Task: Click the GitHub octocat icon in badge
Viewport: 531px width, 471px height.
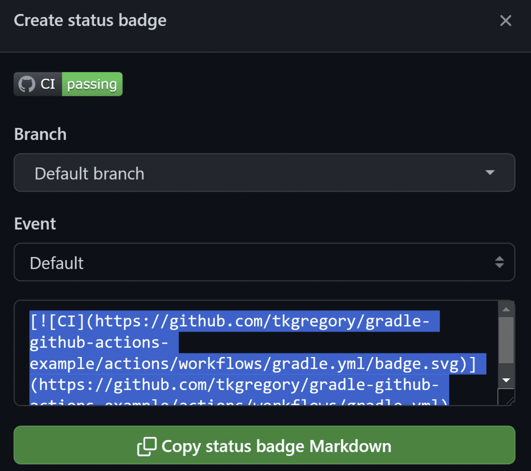Action: 26,84
